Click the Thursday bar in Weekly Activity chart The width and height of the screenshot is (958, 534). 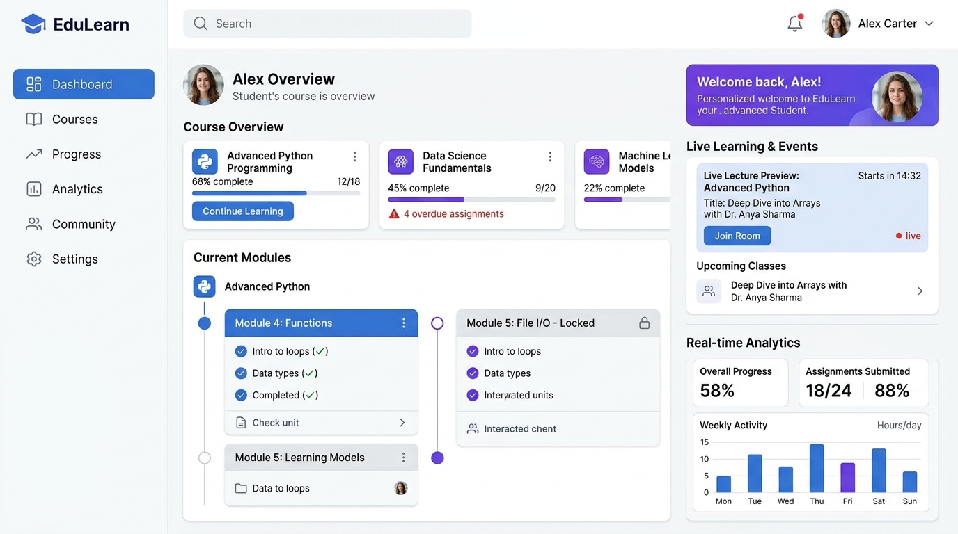click(817, 469)
